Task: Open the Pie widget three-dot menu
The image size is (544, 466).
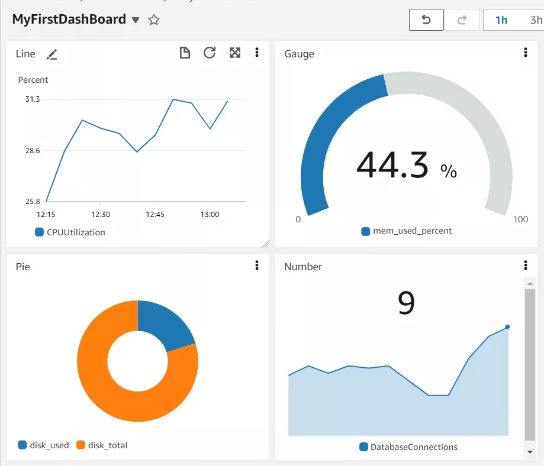Action: tap(257, 266)
